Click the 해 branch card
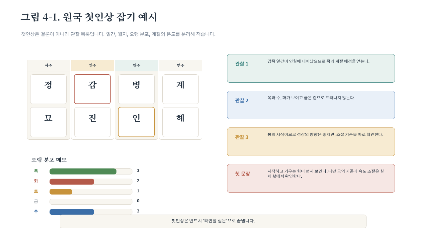The width and height of the screenshot is (426, 239). pos(181,122)
